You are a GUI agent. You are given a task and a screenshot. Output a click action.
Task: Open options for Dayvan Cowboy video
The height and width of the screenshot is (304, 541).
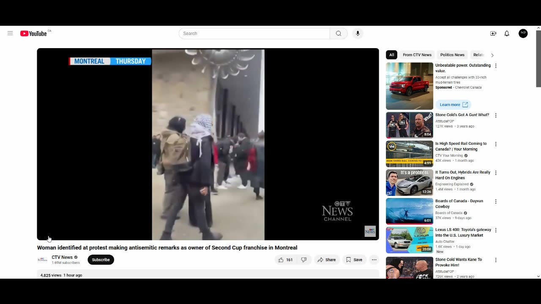[496, 201]
